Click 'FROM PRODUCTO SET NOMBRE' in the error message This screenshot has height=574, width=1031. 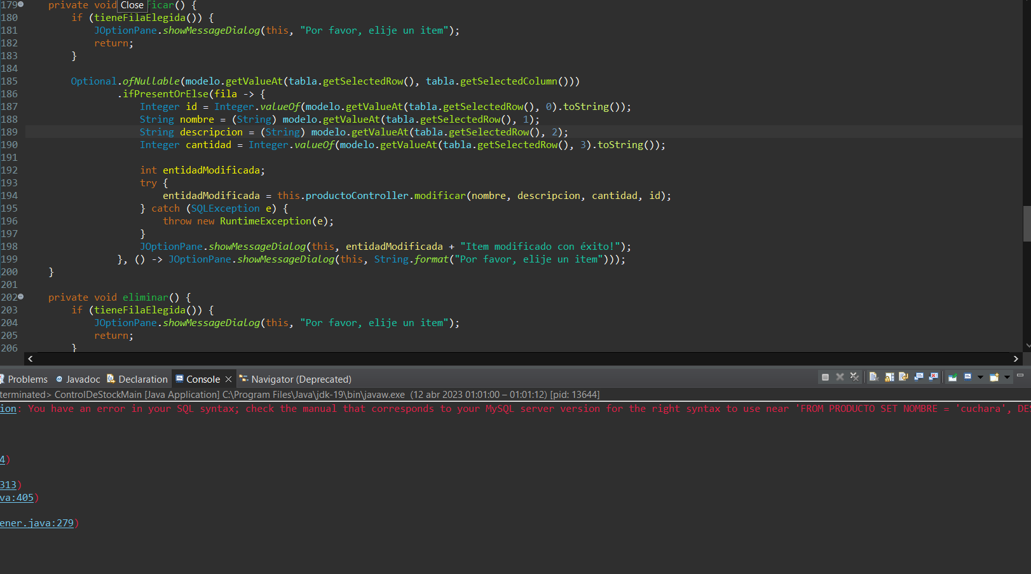869,409
